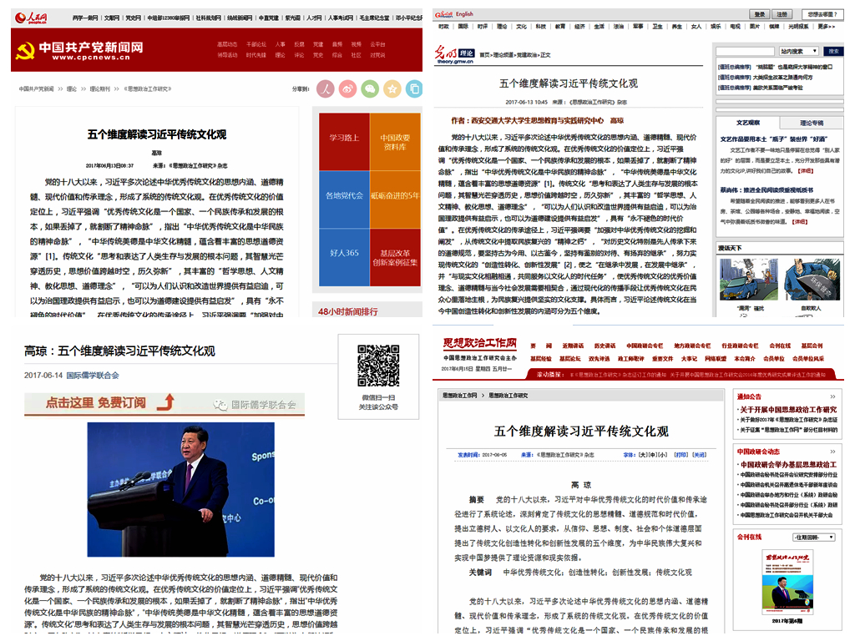Open the 学习路上 red tile
The width and height of the screenshot is (855, 641).
344,142
